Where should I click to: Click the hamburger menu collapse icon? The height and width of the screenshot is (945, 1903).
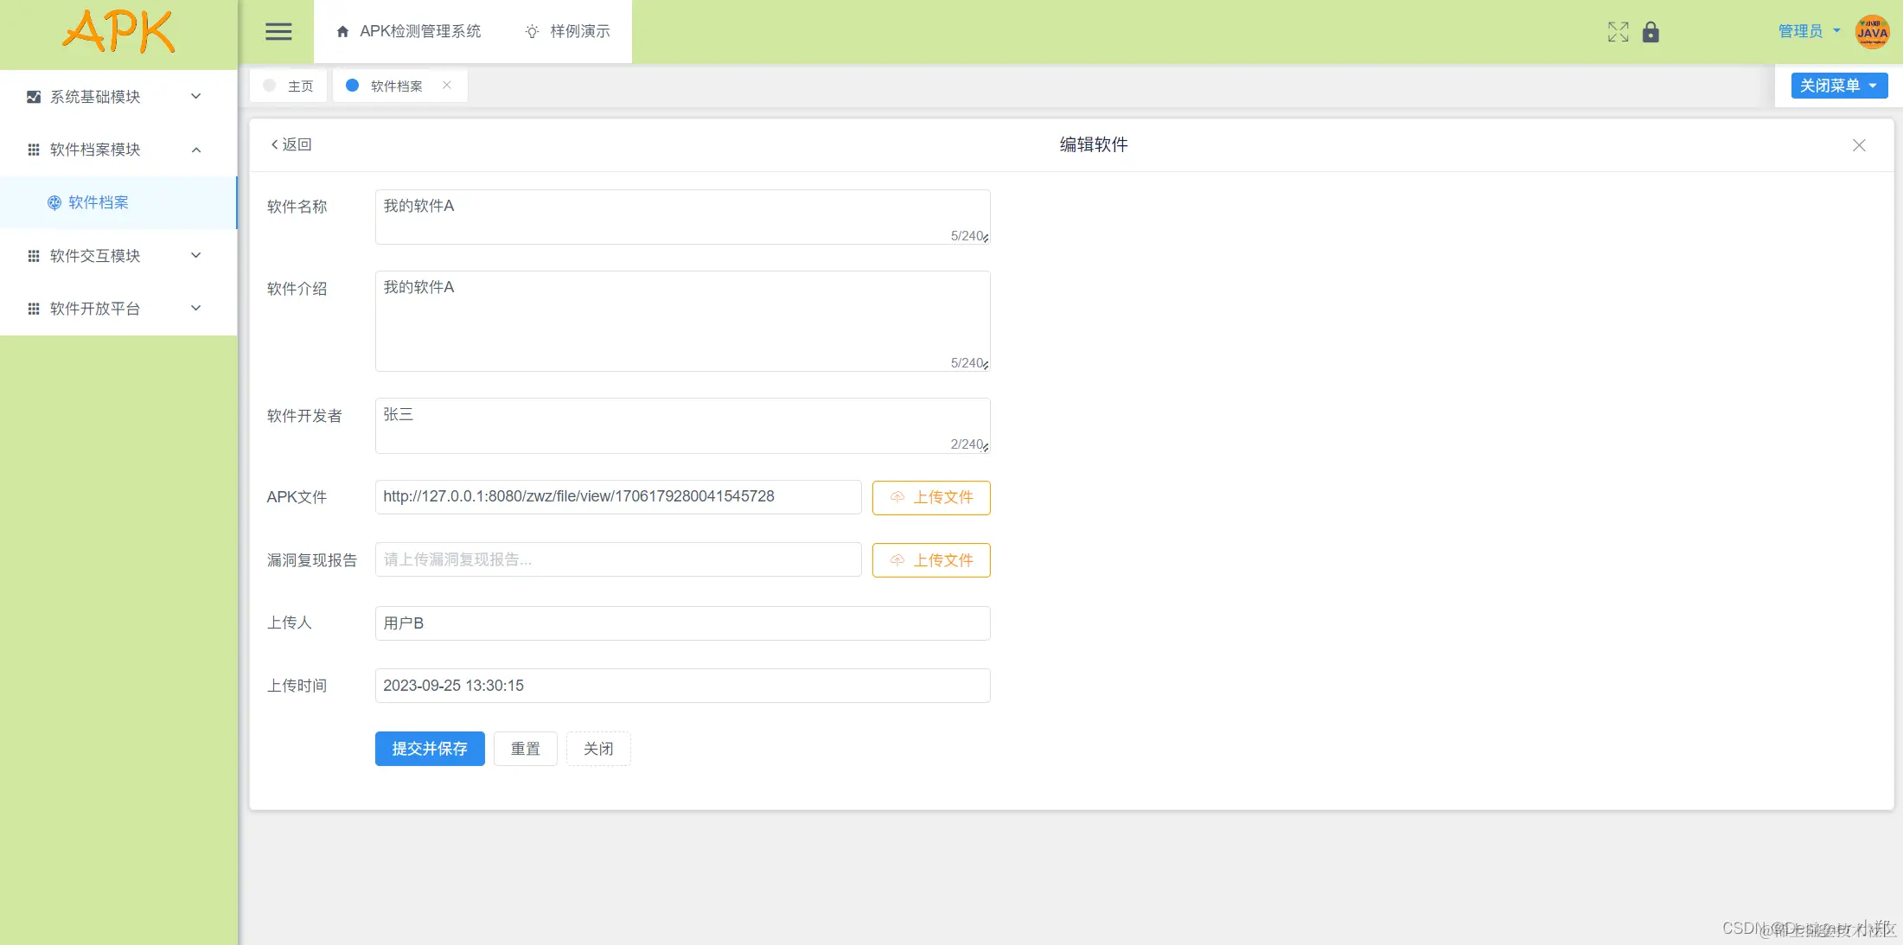coord(278,32)
